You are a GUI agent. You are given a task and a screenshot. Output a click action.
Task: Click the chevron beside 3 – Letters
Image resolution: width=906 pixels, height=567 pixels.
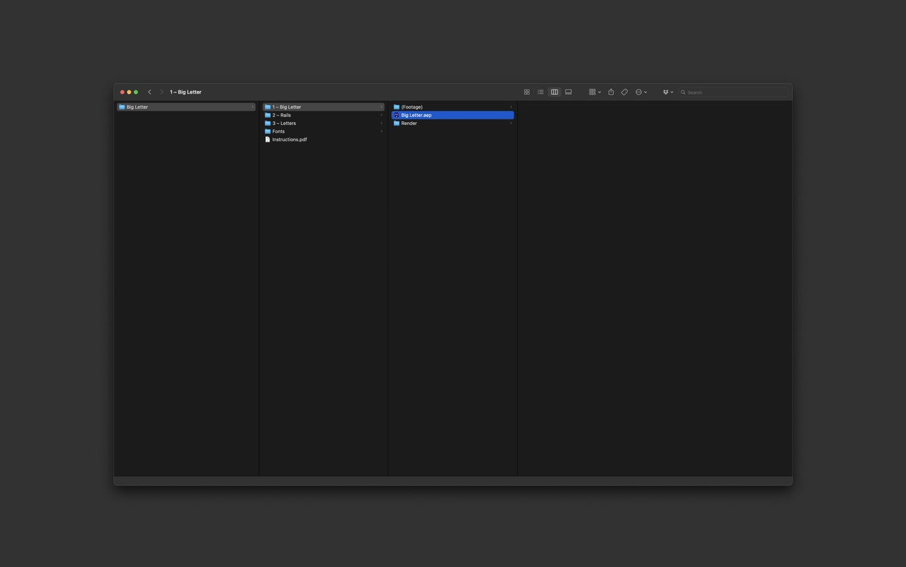pyautogui.click(x=381, y=124)
